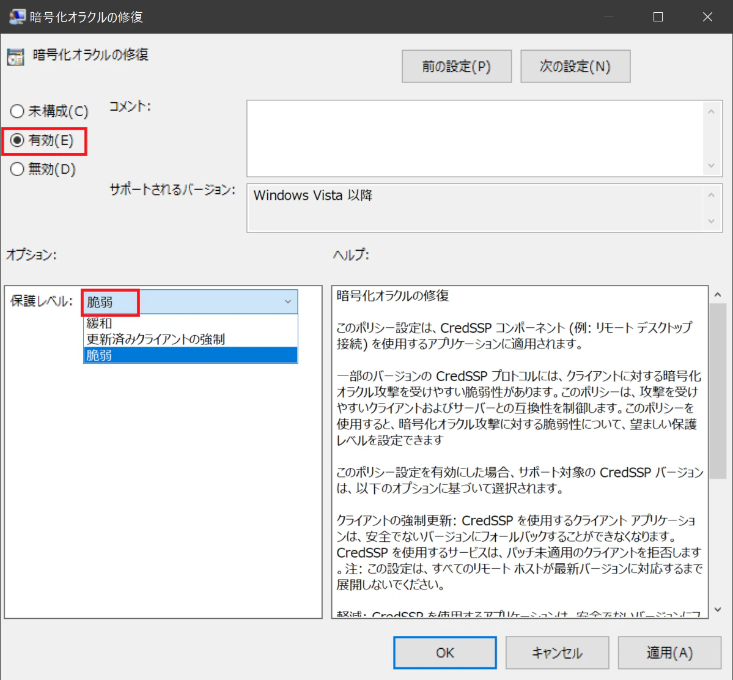Click the ヘルプ: label

point(351,256)
